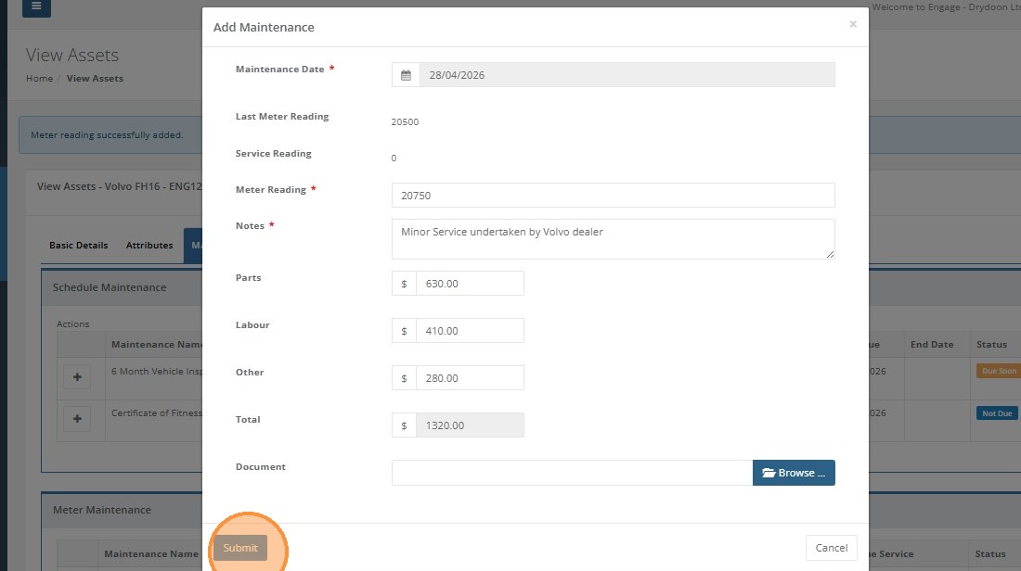Open the Maintenance Date calendar picker
The width and height of the screenshot is (1021, 571).
tap(406, 75)
